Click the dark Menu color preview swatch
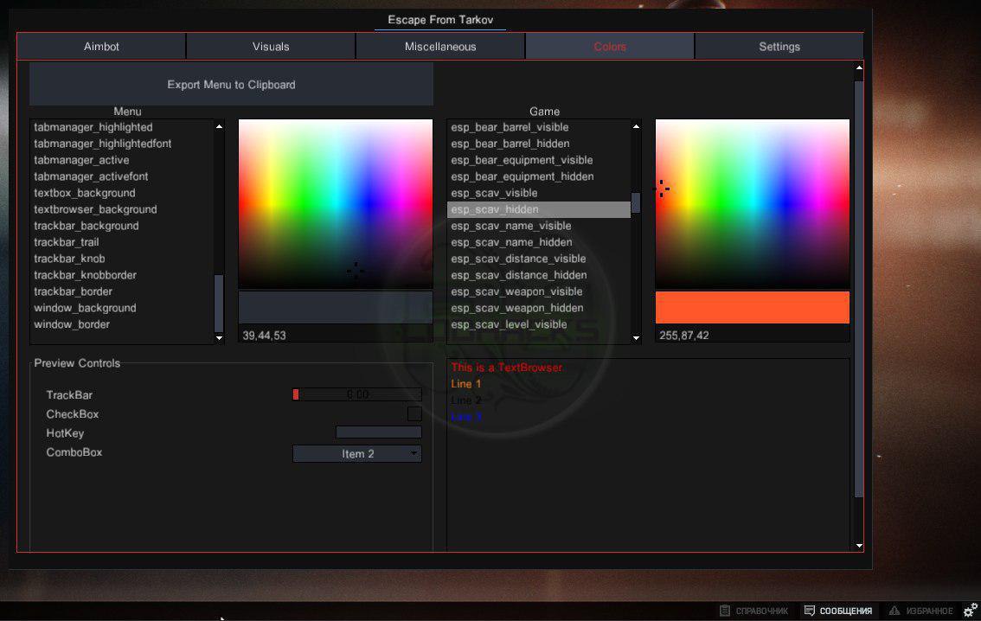 [336, 307]
